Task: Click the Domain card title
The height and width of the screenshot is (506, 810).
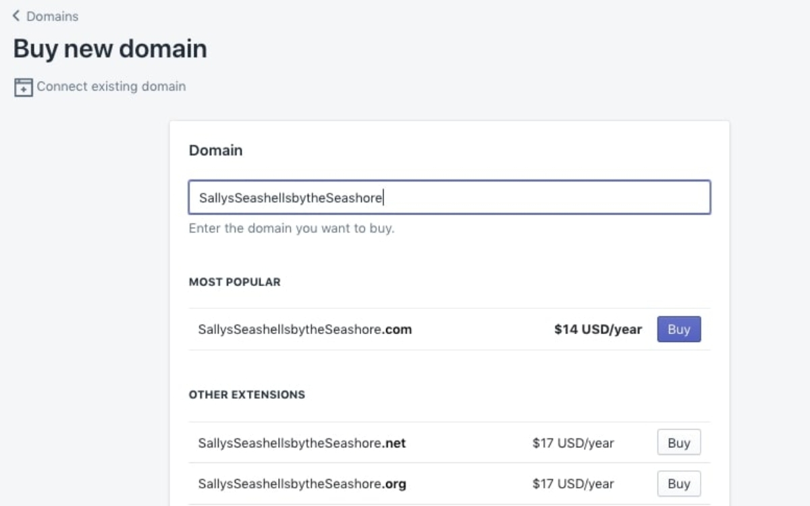Action: (215, 150)
